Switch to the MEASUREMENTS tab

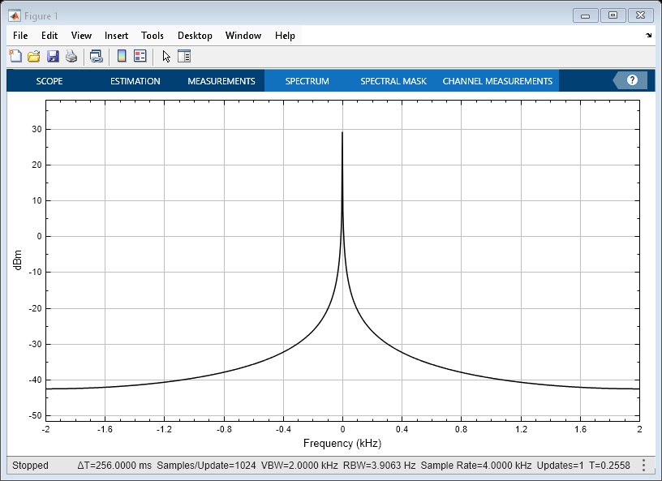(221, 80)
